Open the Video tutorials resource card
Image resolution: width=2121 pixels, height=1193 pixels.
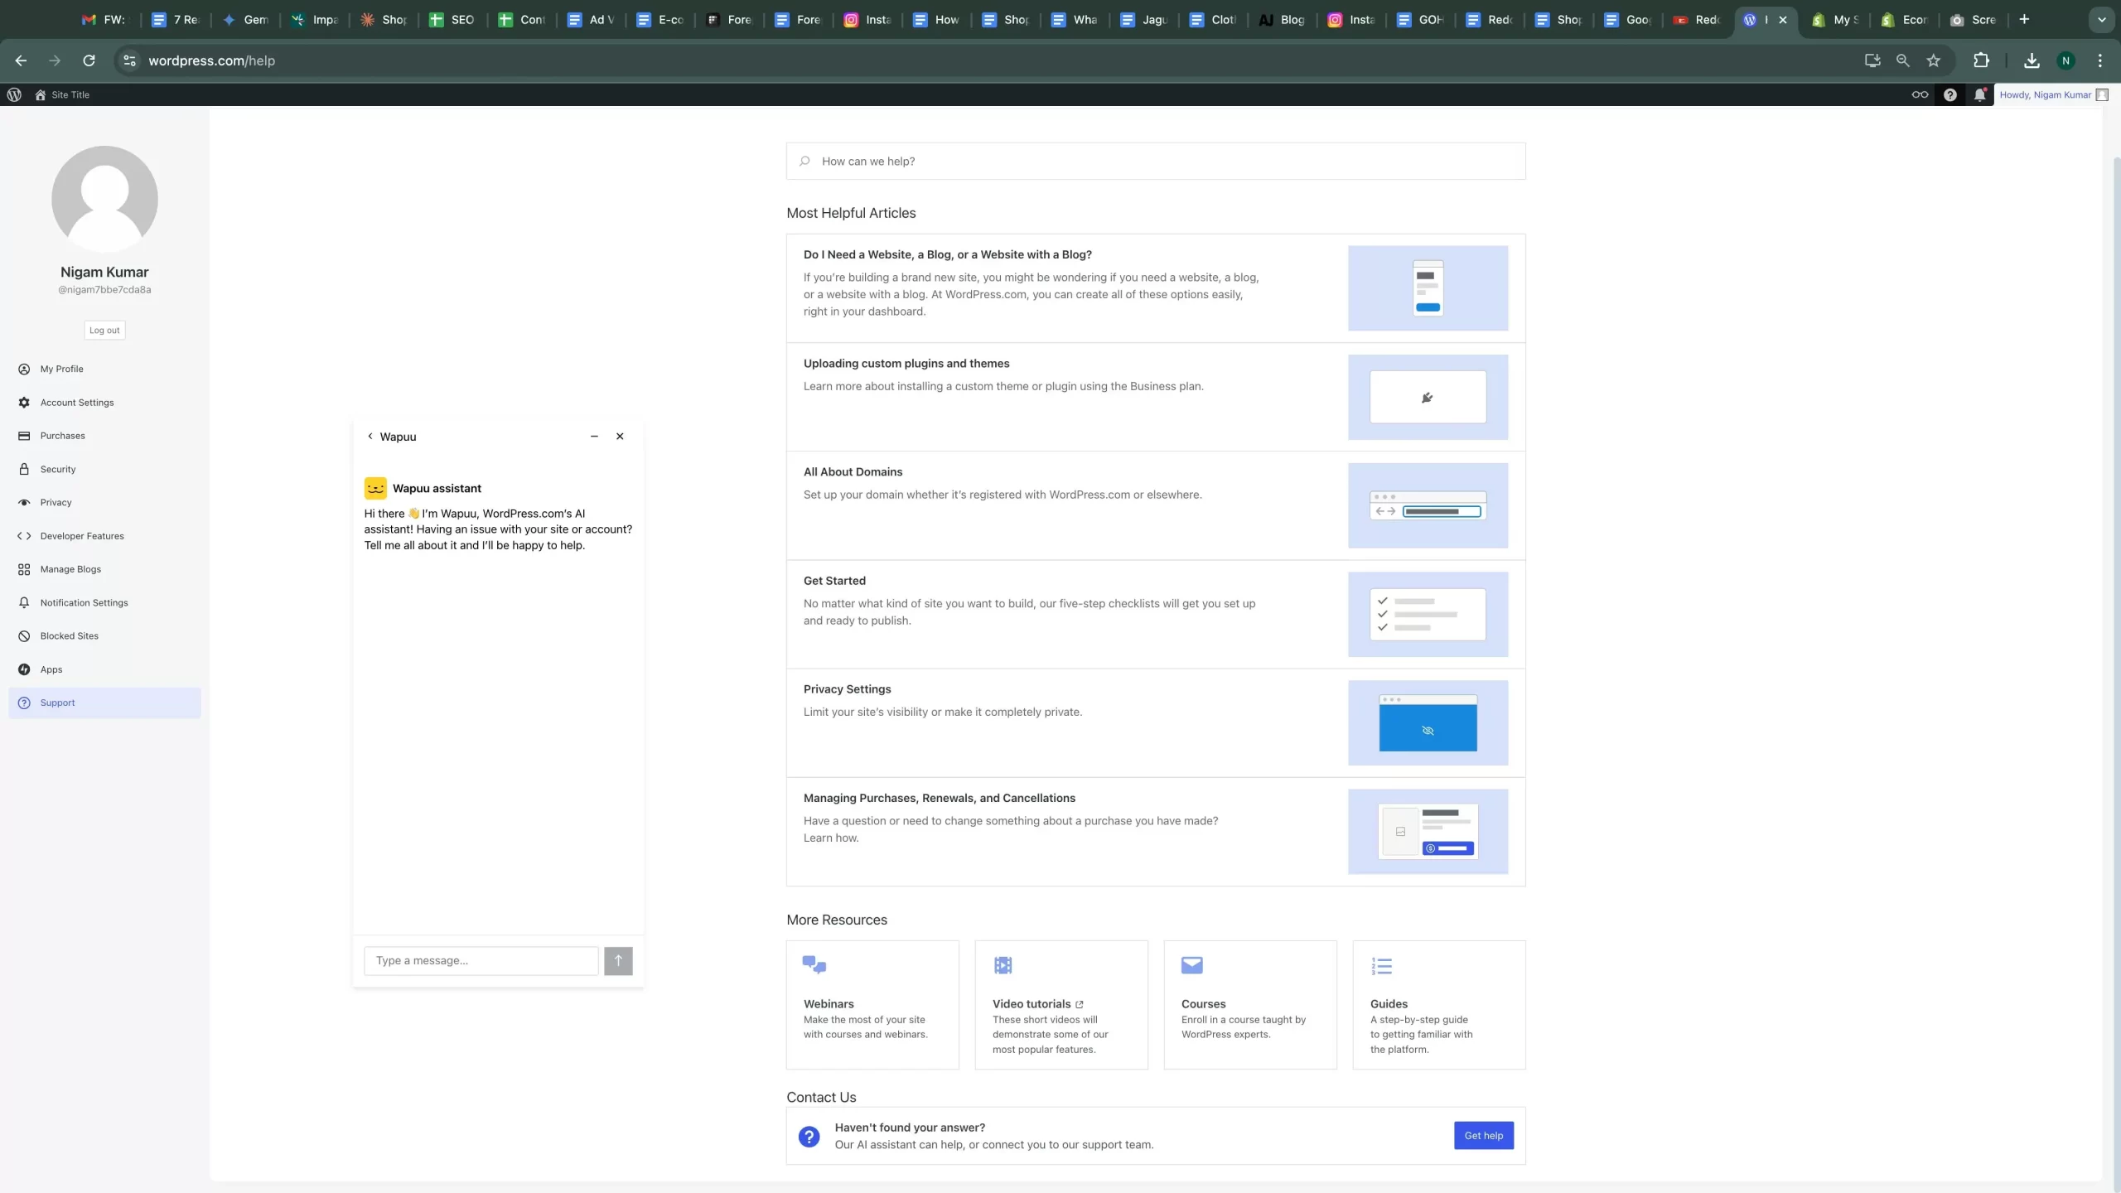tap(1061, 1005)
